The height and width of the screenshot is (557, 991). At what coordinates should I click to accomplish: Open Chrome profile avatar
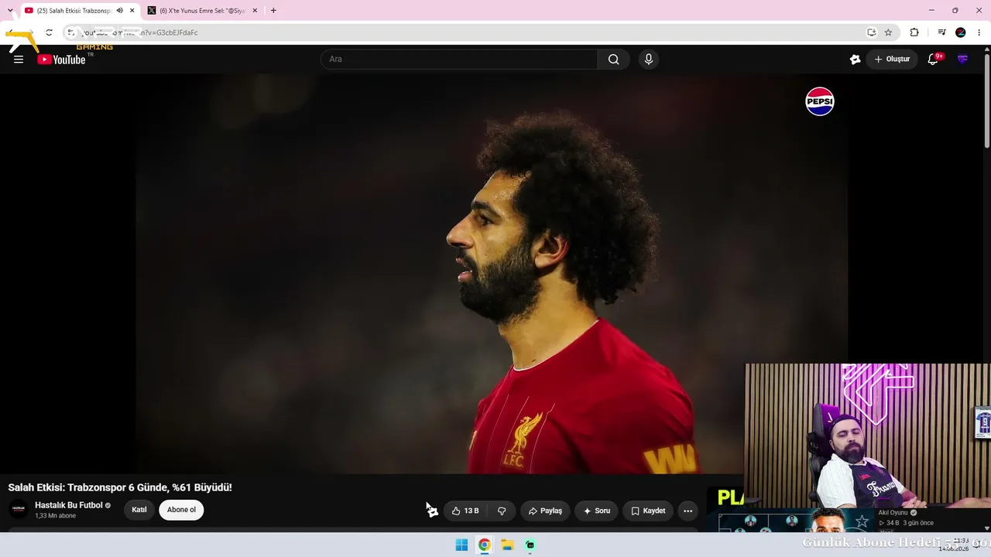tap(961, 32)
